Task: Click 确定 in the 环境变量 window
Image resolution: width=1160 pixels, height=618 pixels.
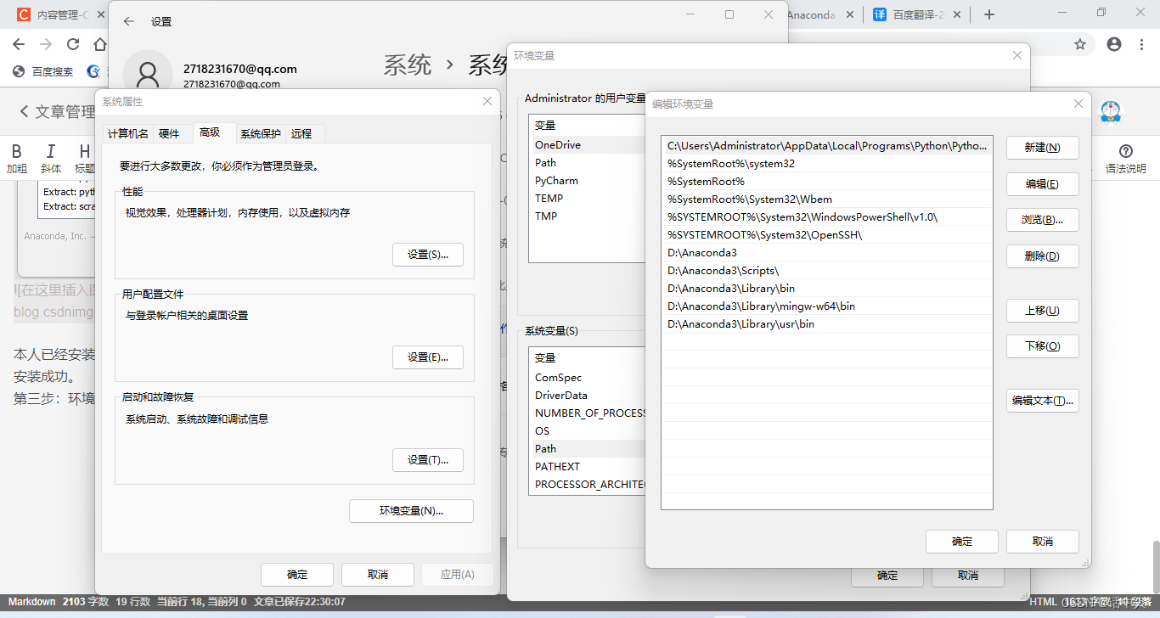Action: click(887, 576)
